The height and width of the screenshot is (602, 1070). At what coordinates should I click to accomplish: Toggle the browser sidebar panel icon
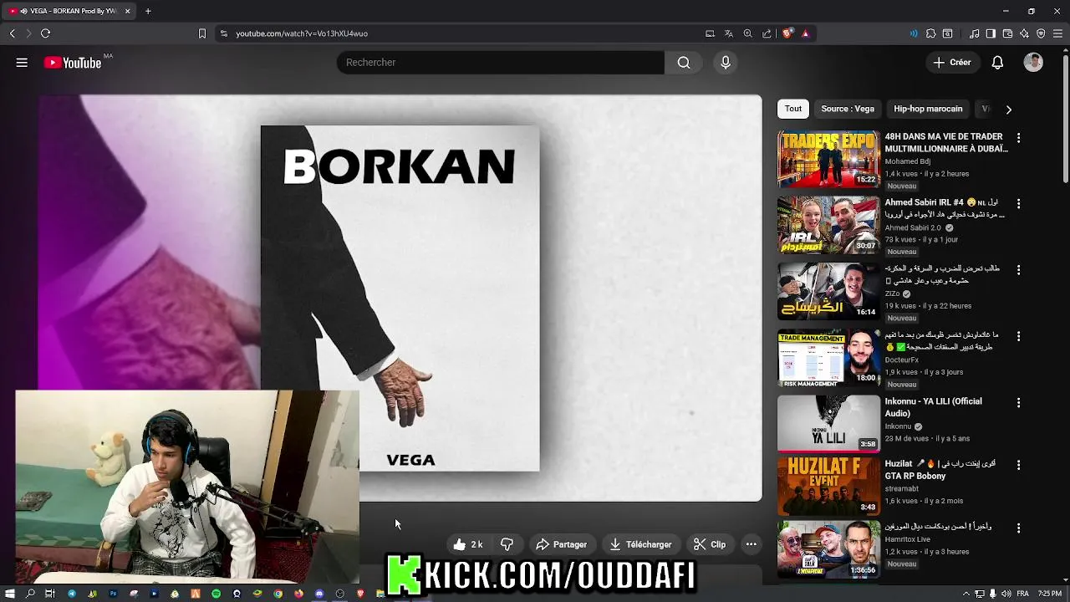click(x=991, y=33)
